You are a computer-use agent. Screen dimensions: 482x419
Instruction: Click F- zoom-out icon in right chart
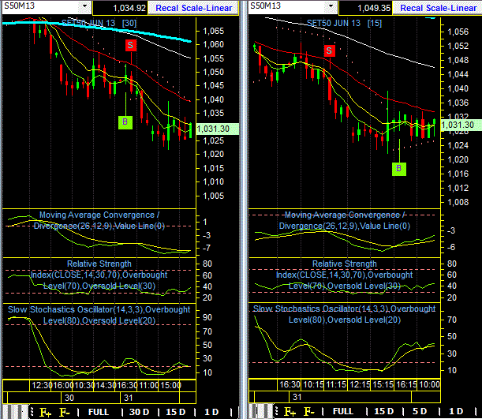309,412
